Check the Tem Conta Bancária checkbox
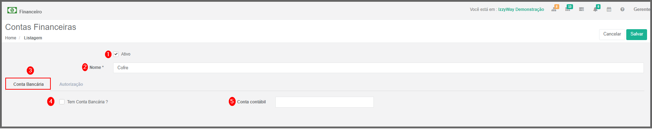Viewport: 652px width, 129px height. tap(62, 102)
